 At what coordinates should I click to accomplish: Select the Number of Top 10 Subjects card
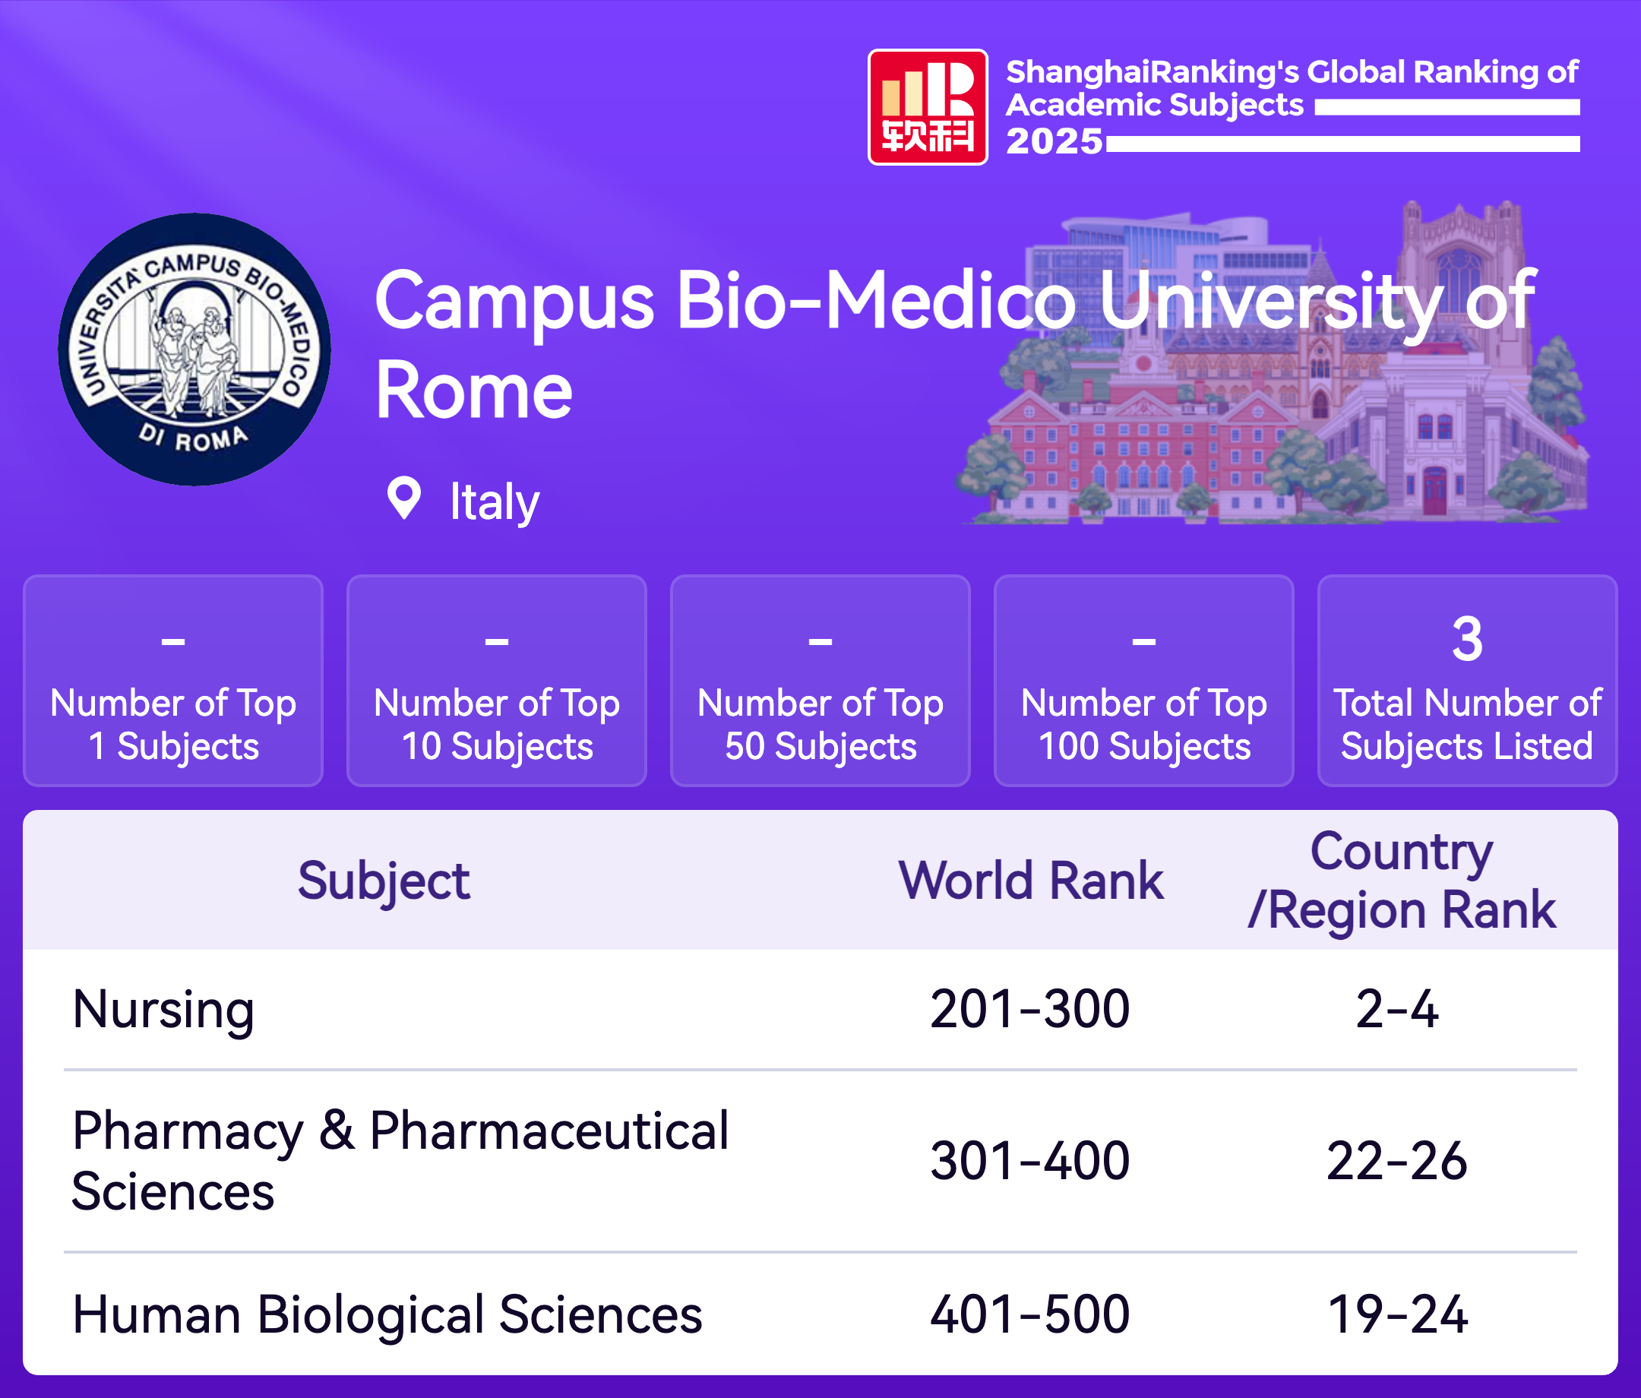[497, 681]
